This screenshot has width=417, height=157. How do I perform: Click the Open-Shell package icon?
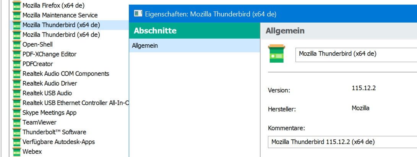click(x=16, y=44)
